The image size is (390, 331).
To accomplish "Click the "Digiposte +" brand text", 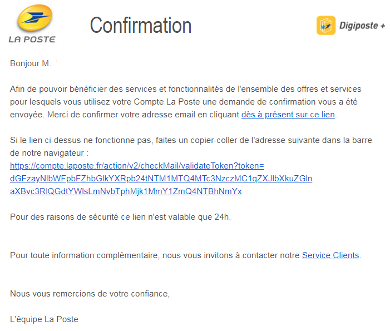I will pos(362,26).
